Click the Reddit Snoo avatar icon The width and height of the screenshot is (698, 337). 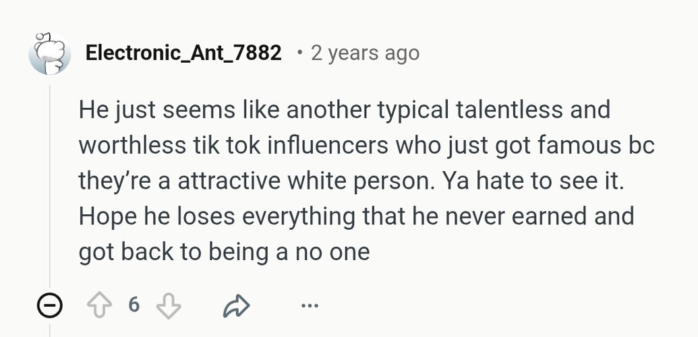(50, 53)
